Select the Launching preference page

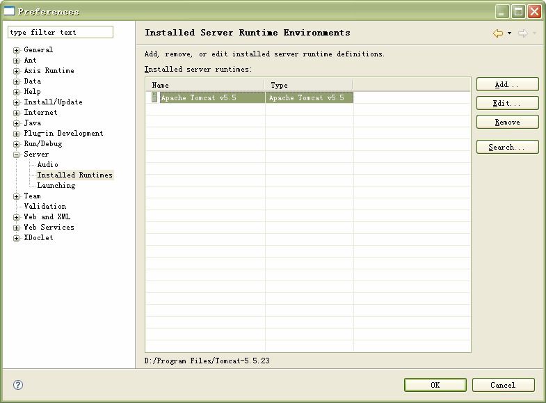pos(56,185)
